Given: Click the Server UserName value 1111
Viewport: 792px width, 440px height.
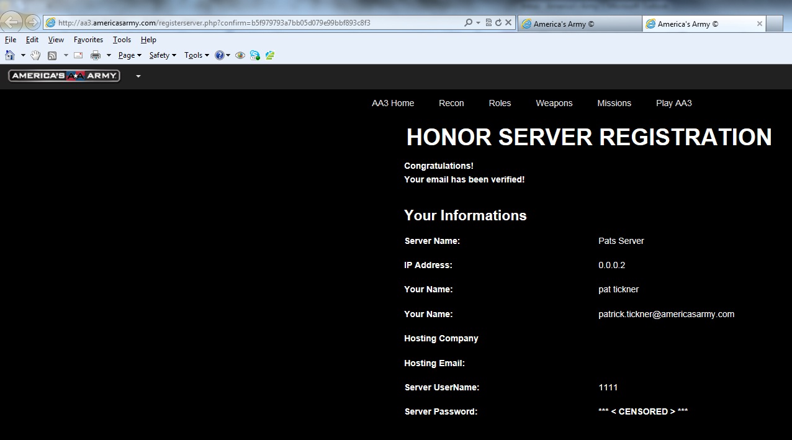Looking at the screenshot, I should (608, 387).
